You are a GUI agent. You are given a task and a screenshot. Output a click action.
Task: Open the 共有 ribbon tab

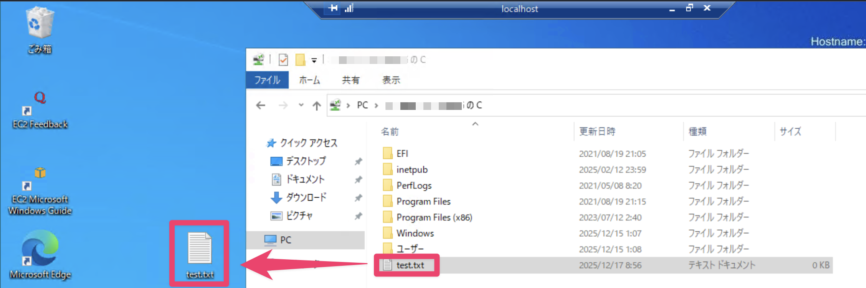351,80
